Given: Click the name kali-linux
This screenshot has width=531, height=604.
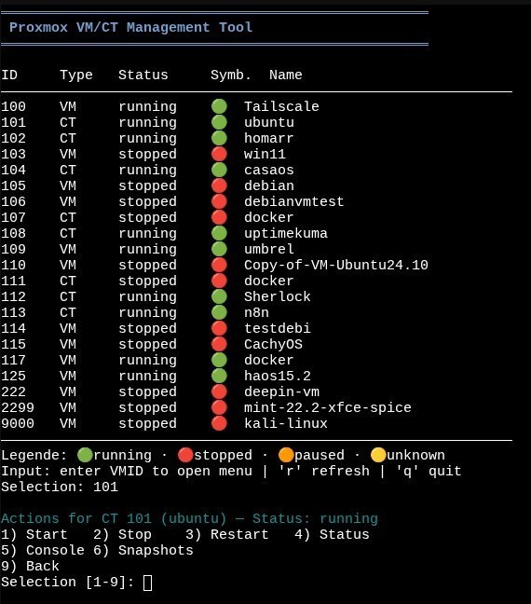Looking at the screenshot, I should point(286,423).
